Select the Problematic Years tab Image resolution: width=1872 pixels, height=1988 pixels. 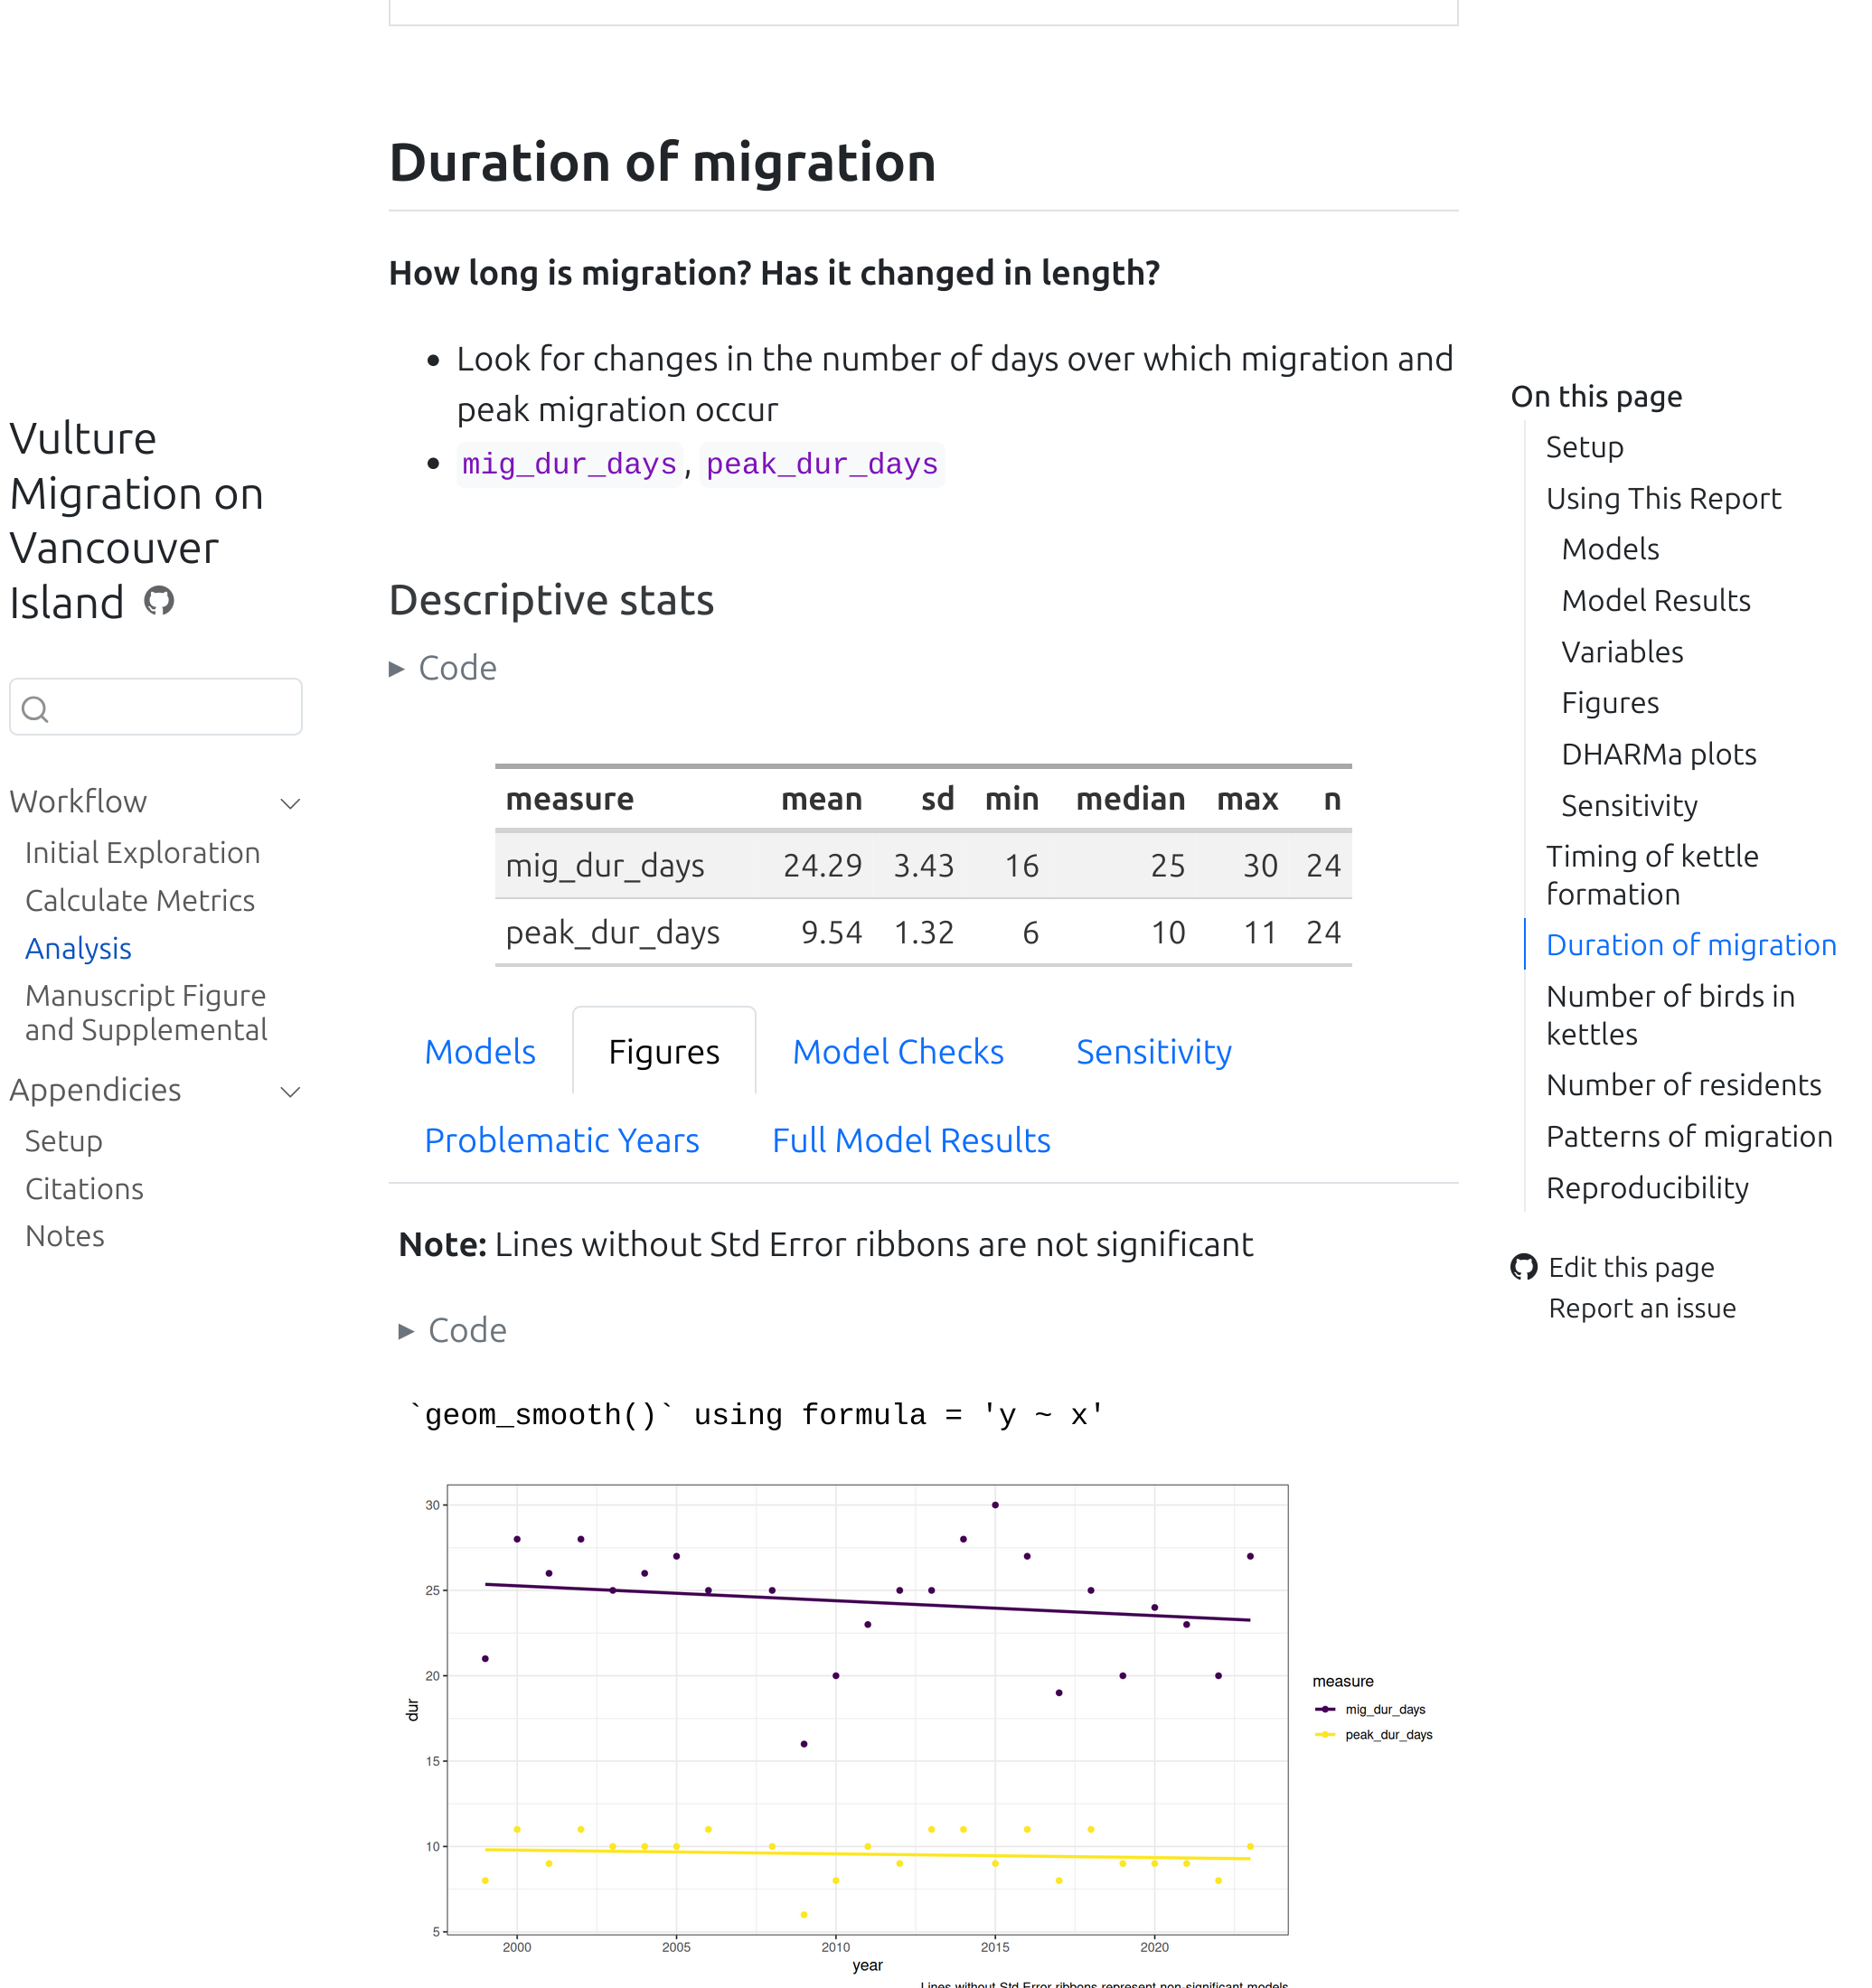[561, 1140]
